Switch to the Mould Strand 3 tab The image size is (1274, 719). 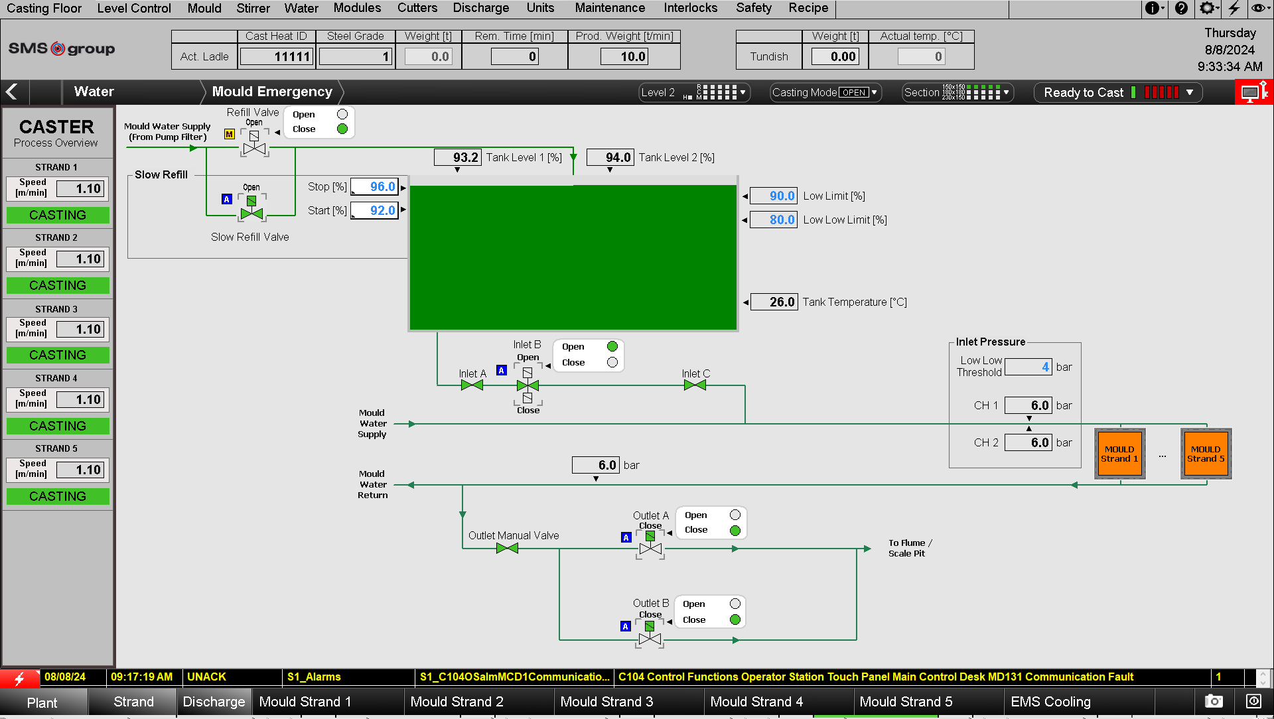628,702
